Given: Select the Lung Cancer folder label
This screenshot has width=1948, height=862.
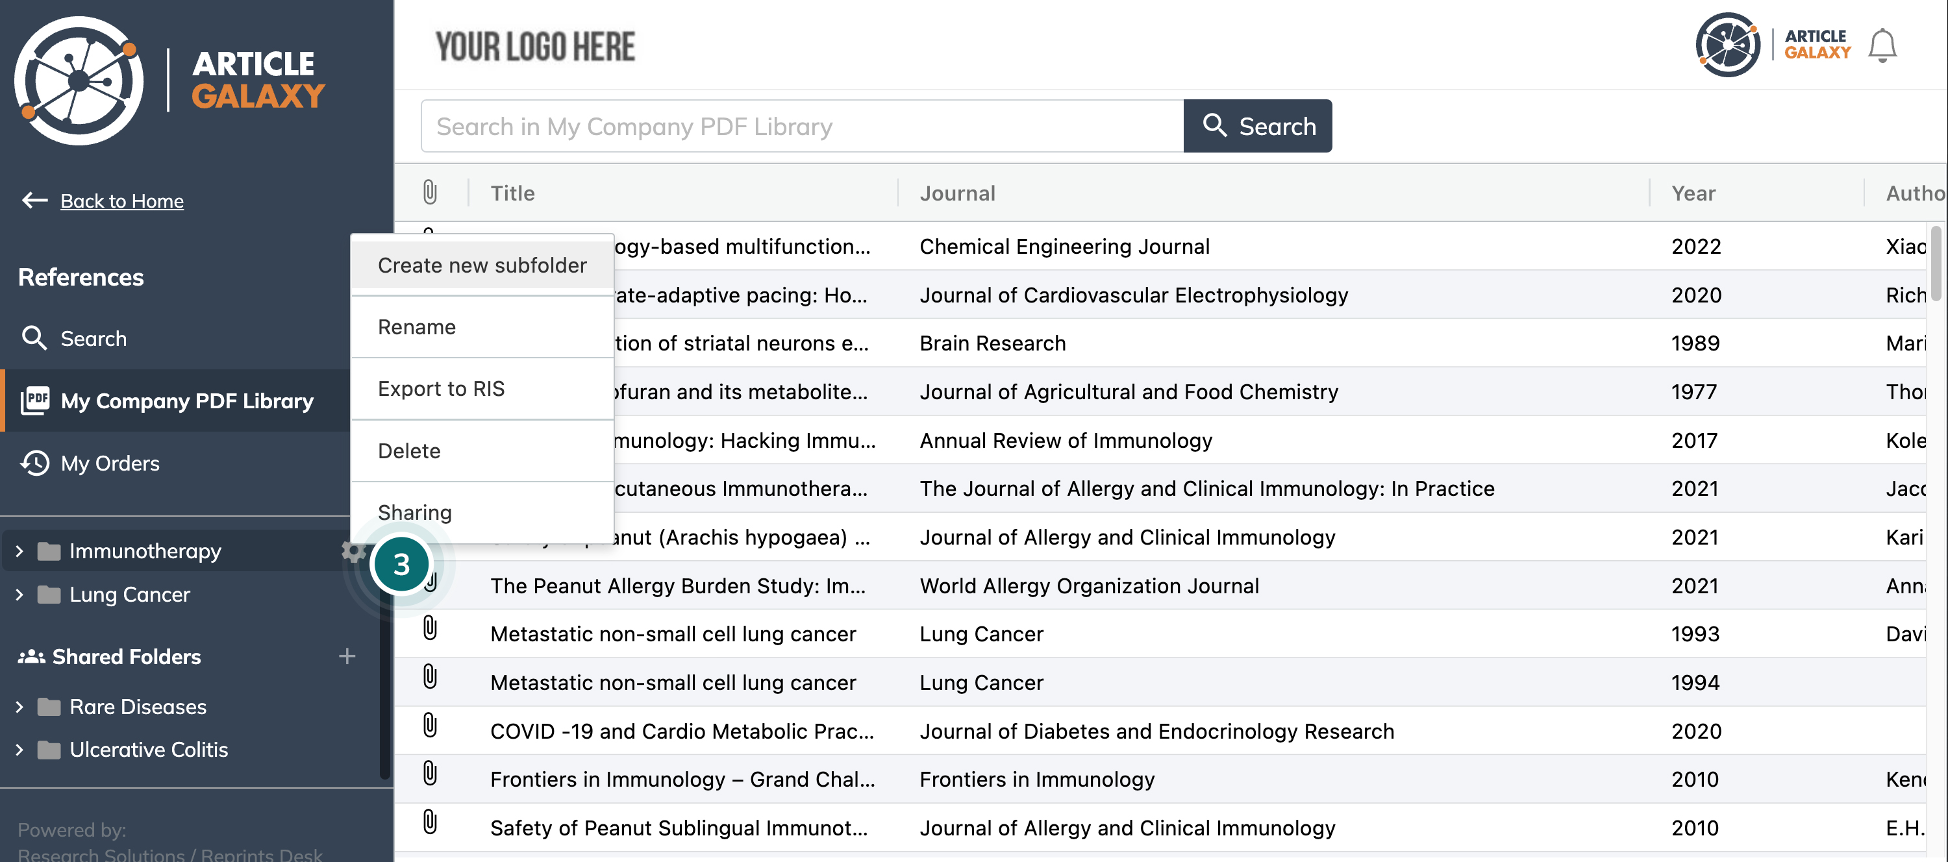Looking at the screenshot, I should tap(129, 595).
